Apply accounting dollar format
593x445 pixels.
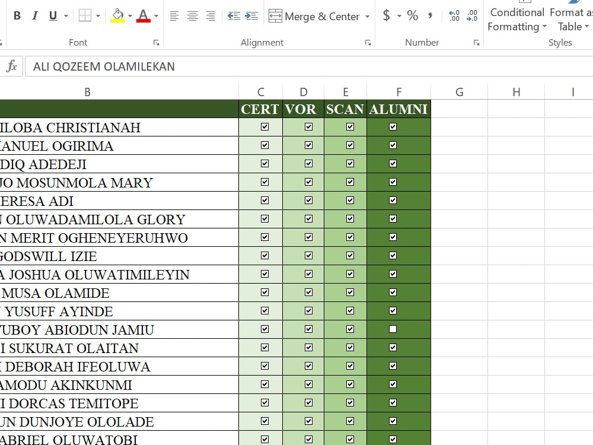[x=386, y=15]
